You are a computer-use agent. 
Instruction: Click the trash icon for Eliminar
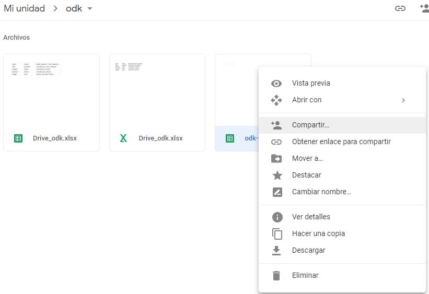[276, 276]
